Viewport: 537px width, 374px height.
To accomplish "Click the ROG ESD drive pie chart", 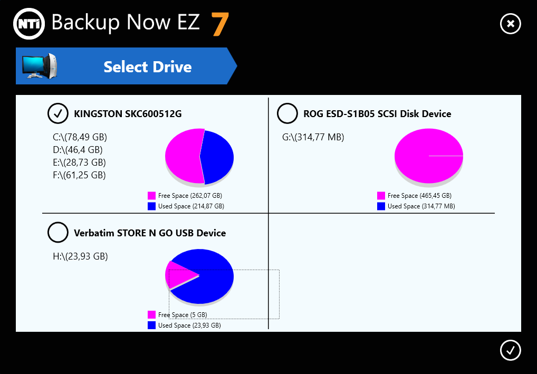I will (428, 156).
